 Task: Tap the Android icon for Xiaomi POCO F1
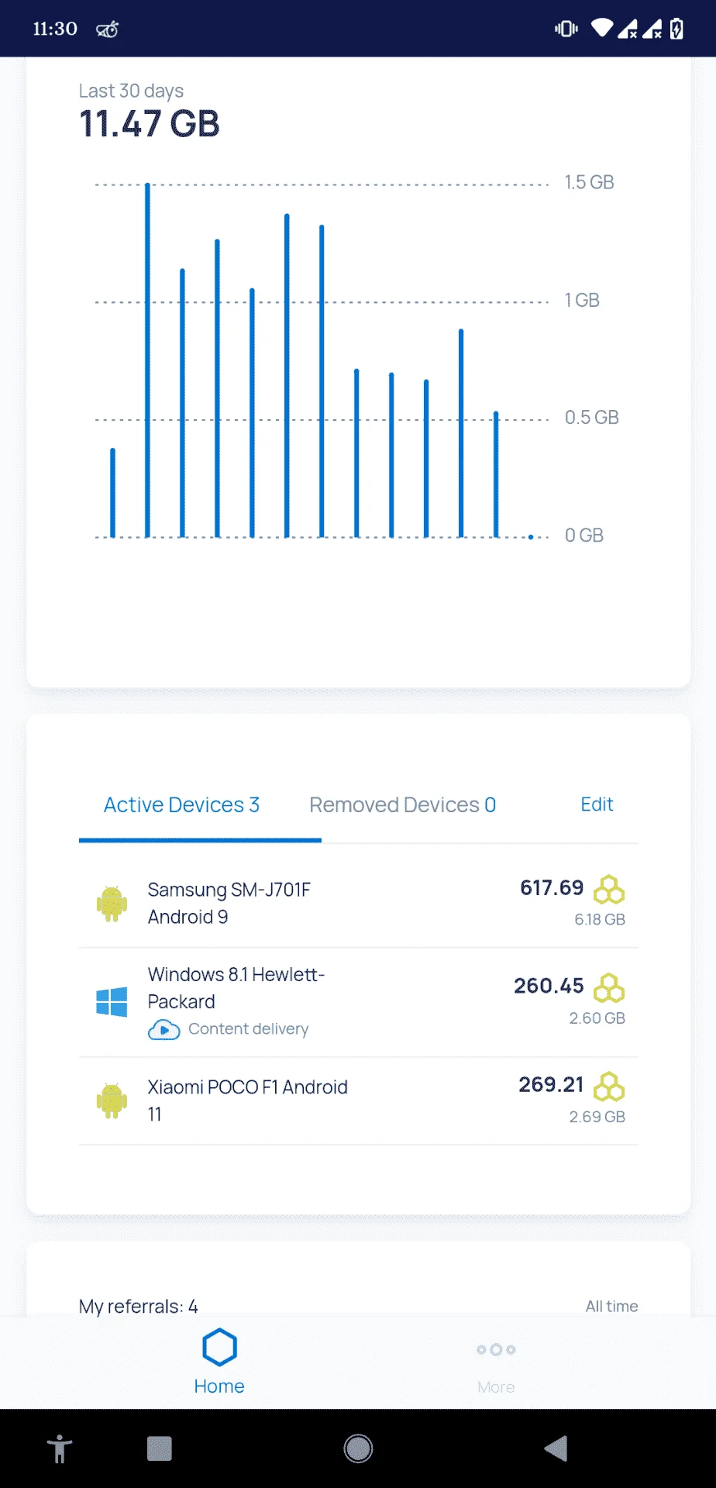pyautogui.click(x=112, y=1100)
